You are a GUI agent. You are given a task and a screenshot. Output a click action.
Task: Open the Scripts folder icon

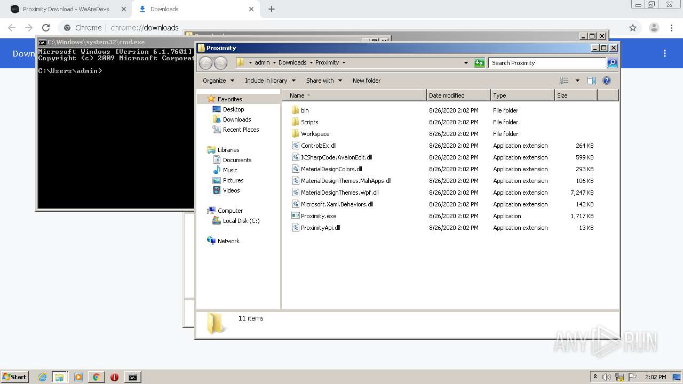(x=296, y=122)
